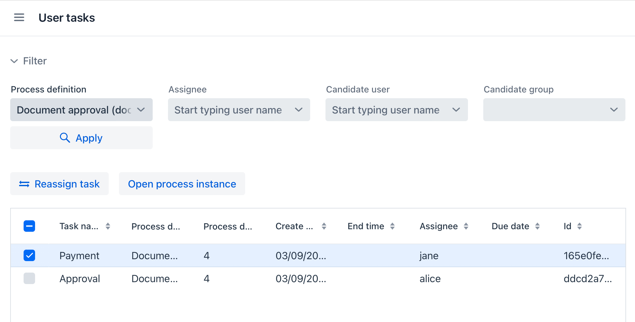Check the Approval task row
This screenshot has height=322, width=635.
click(x=29, y=278)
